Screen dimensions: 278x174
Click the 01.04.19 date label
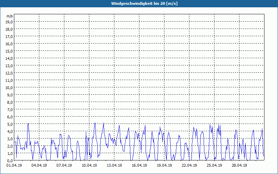tap(14, 166)
